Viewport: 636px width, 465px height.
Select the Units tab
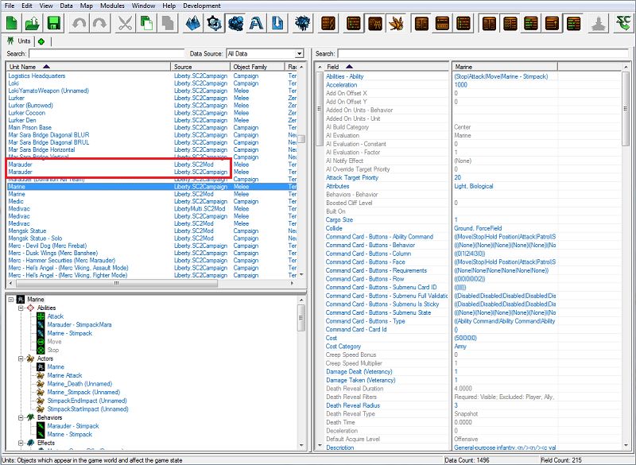pos(19,41)
